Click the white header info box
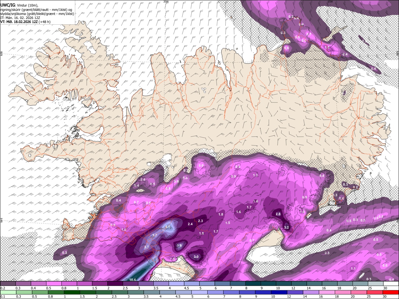This screenshot has width=399, height=299. coord(37,12)
